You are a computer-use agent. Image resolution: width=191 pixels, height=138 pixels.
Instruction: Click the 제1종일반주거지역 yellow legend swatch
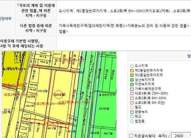132,71
